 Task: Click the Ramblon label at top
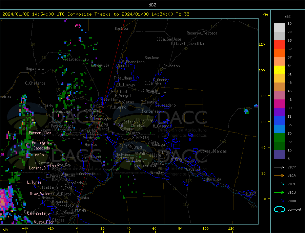click(x=122, y=28)
